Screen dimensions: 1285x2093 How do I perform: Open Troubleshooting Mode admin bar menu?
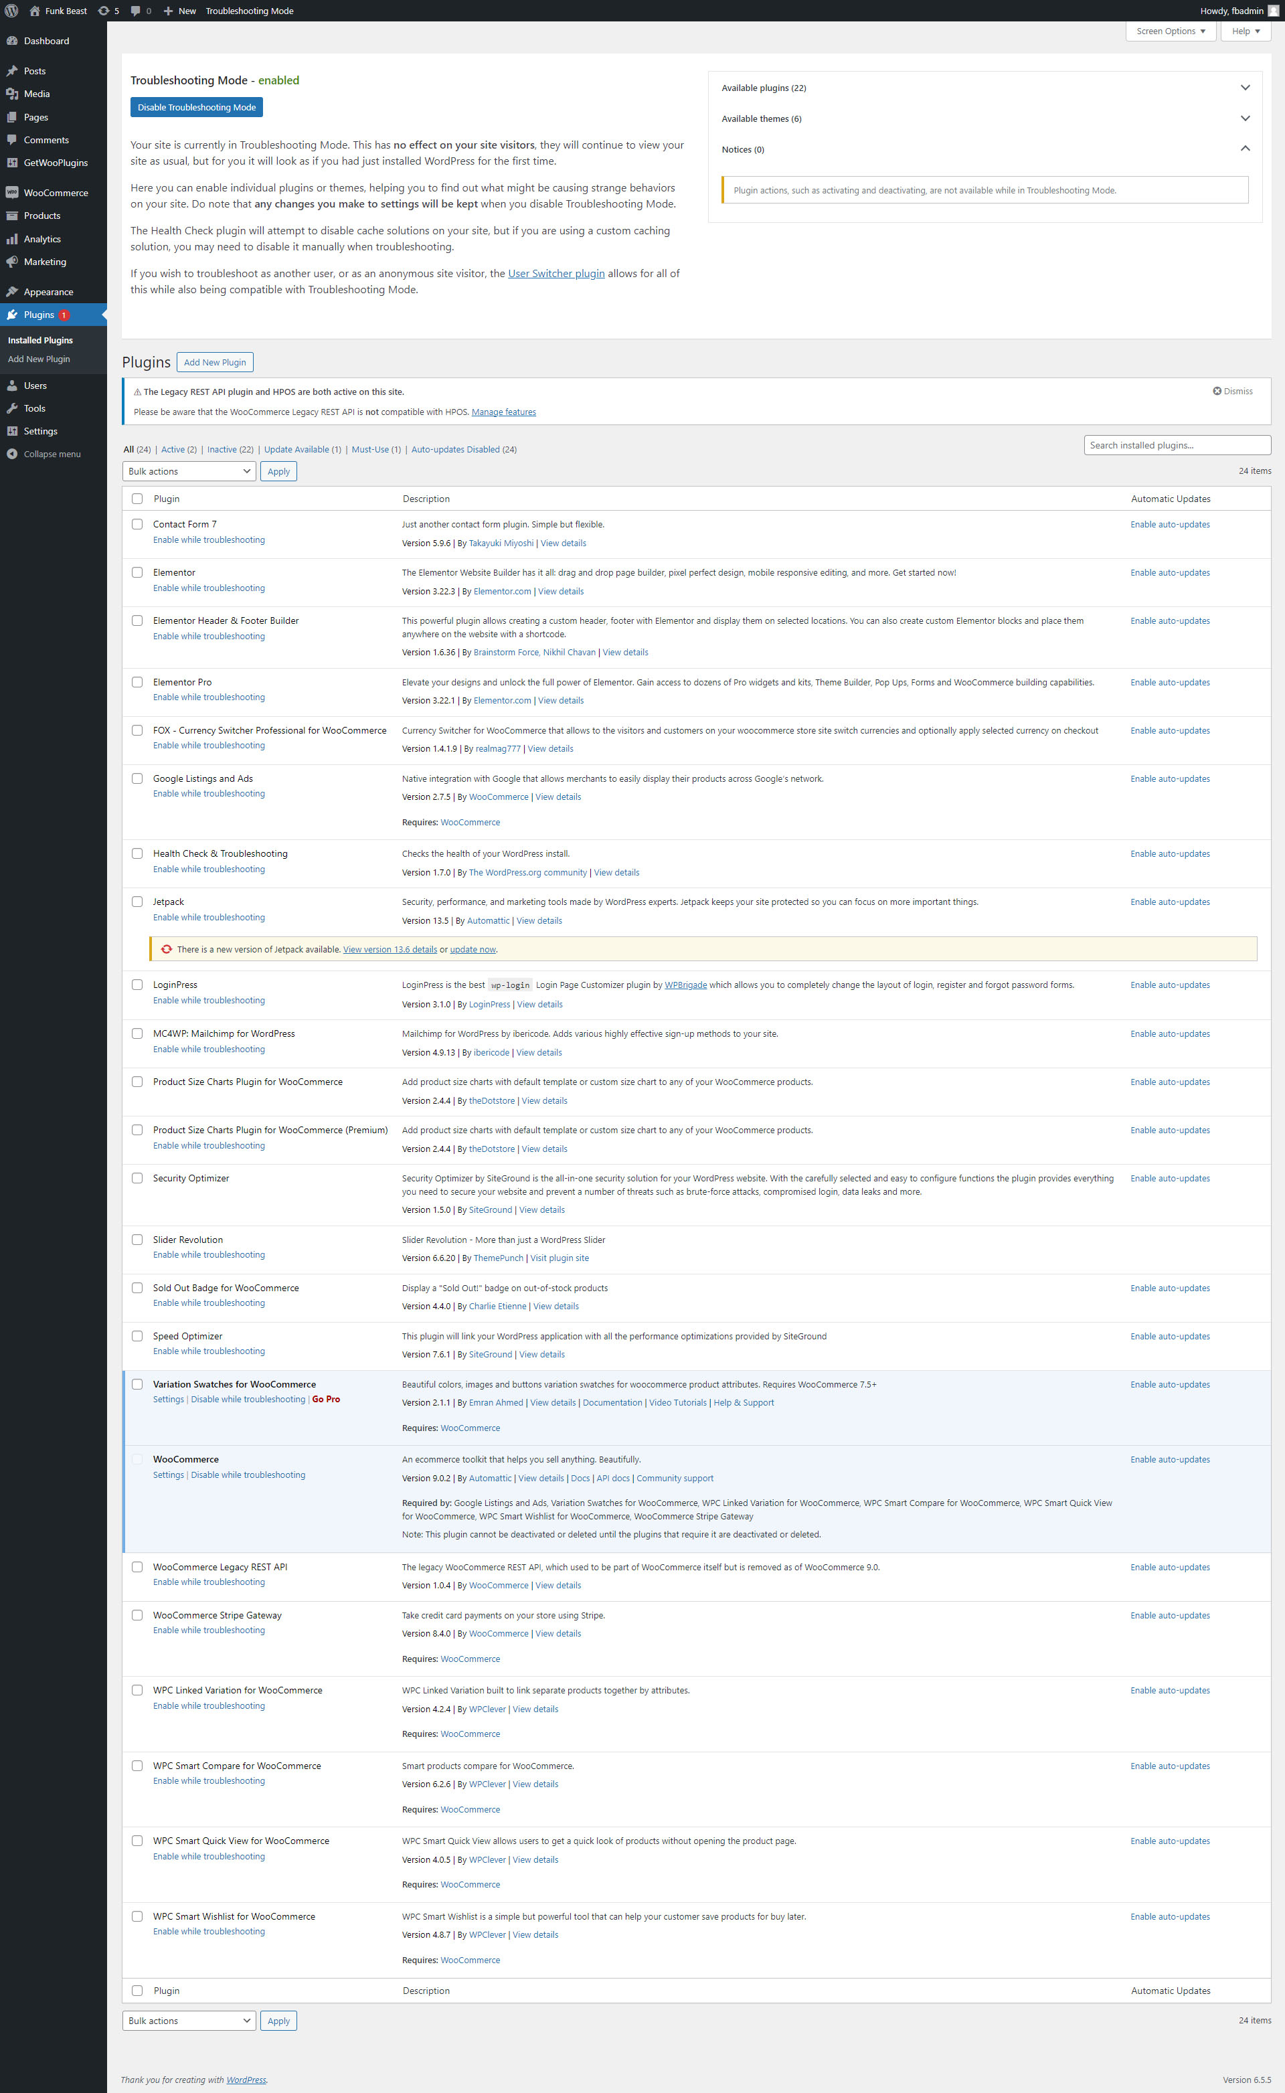click(249, 11)
